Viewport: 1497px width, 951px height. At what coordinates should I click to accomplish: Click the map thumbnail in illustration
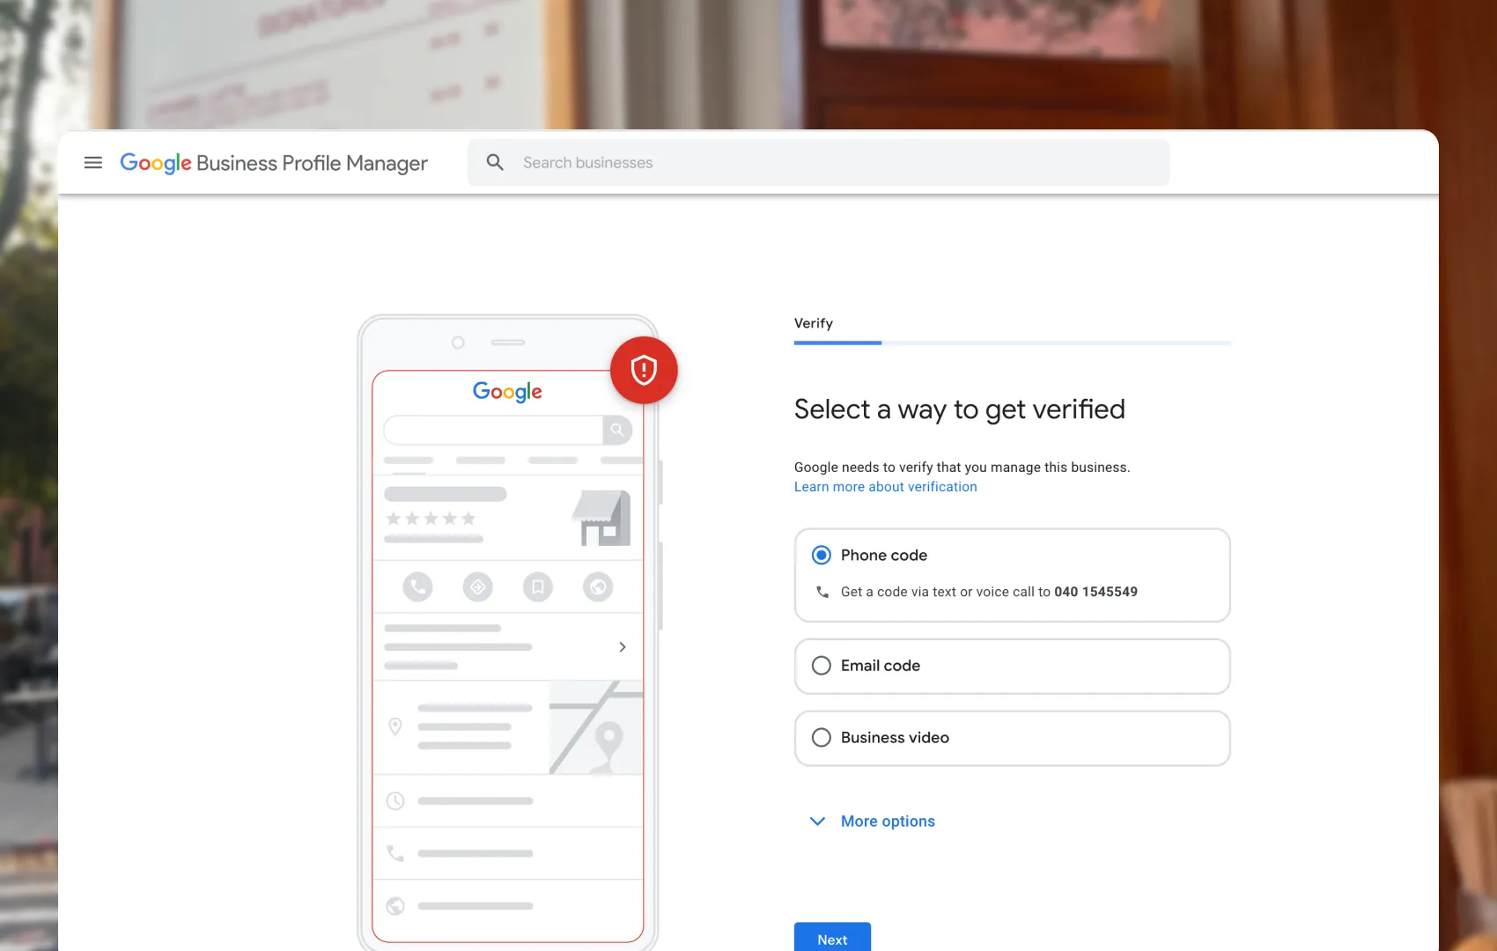point(596,727)
